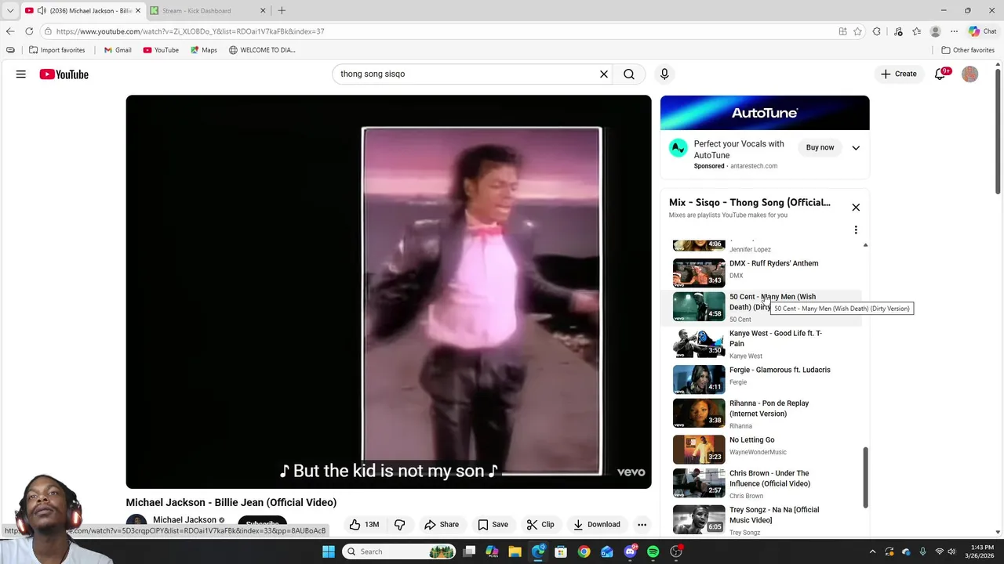
Task: Start voice search with the microphone
Action: point(664,74)
